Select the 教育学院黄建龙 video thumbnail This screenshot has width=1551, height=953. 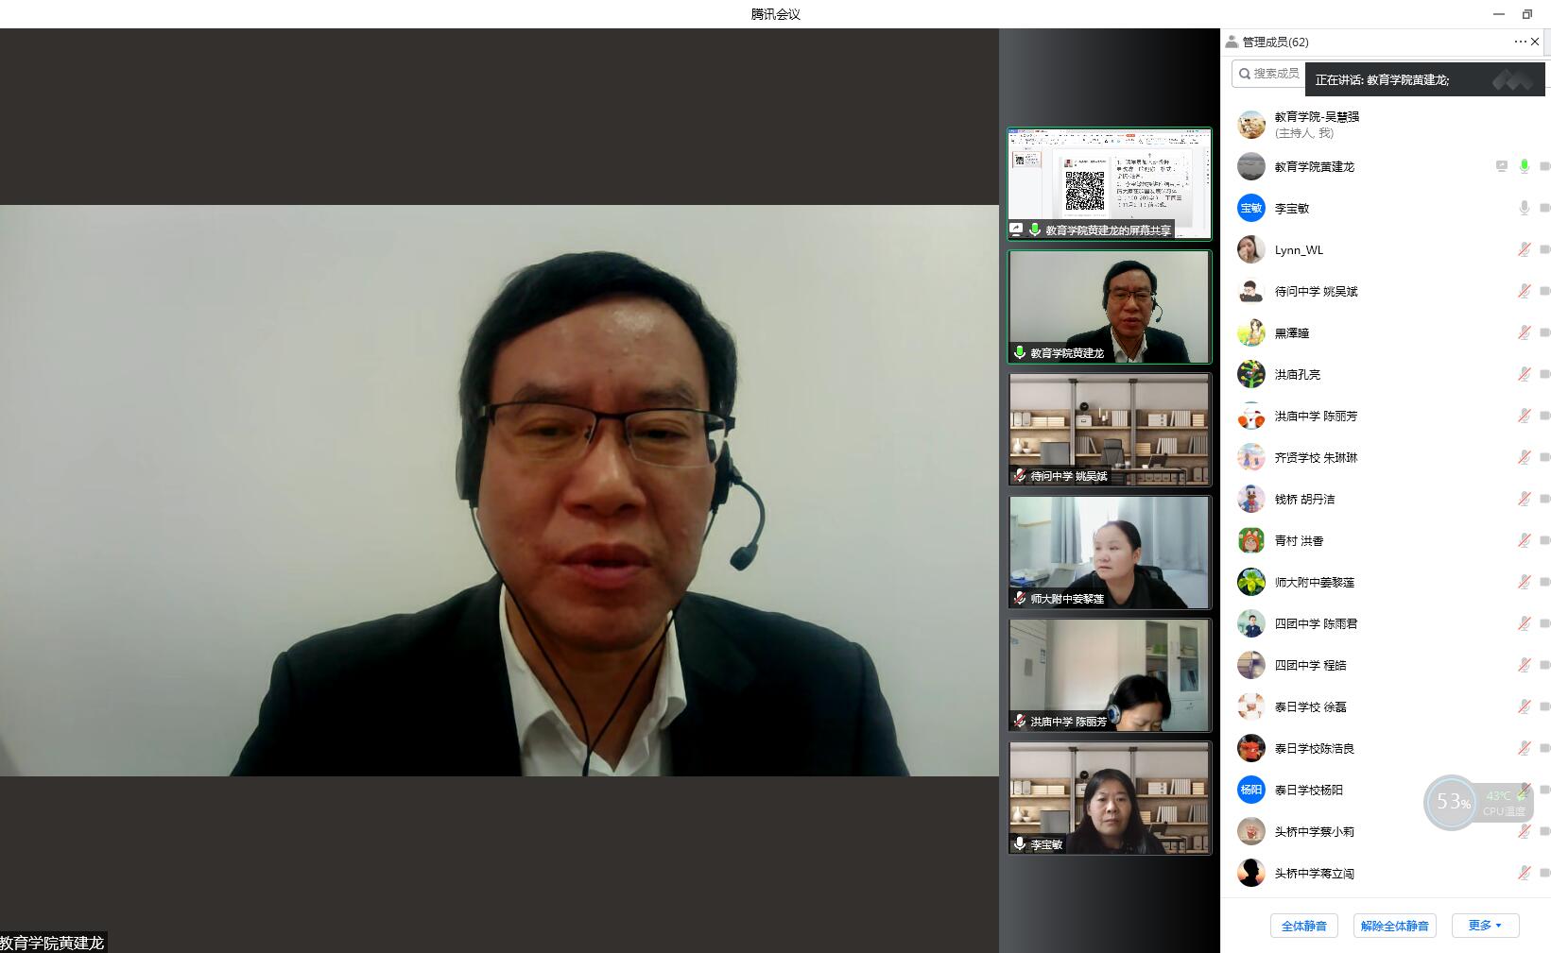click(x=1110, y=307)
